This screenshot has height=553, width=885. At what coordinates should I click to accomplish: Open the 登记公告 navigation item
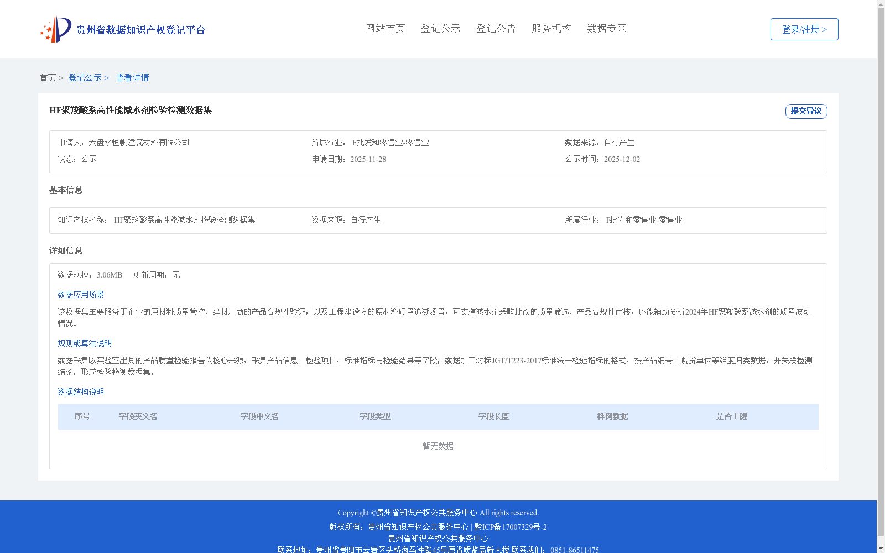496,28
